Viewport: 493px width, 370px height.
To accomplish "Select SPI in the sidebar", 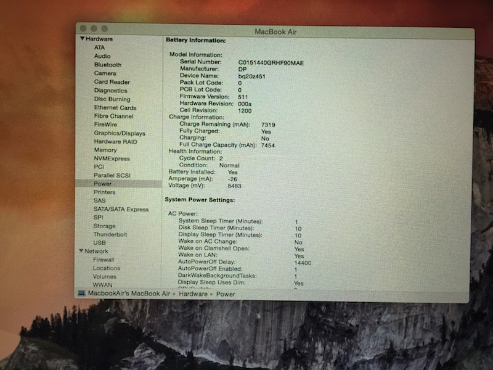I will [x=98, y=218].
